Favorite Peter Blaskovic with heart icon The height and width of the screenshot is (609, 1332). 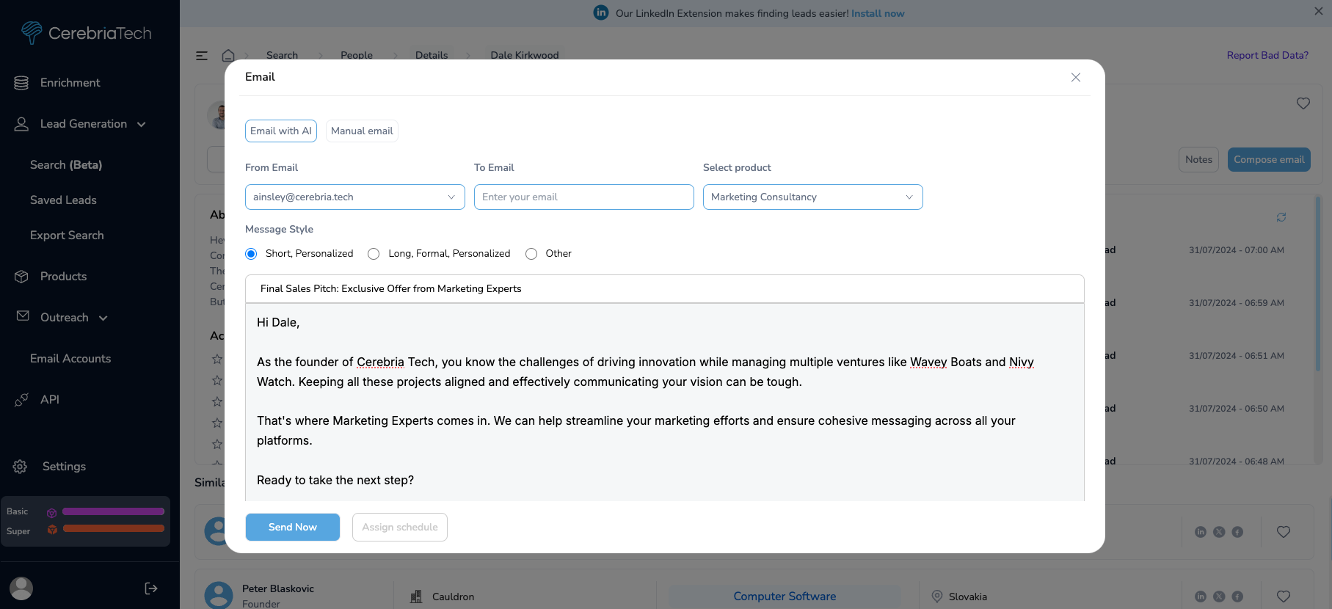coord(1284,597)
